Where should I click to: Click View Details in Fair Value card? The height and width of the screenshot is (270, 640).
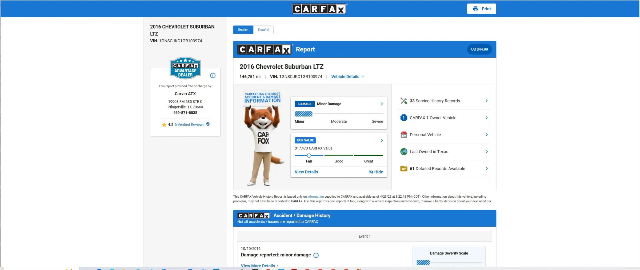click(x=306, y=172)
